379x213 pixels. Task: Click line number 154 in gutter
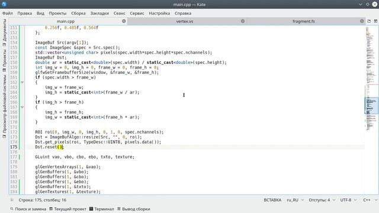point(14,43)
